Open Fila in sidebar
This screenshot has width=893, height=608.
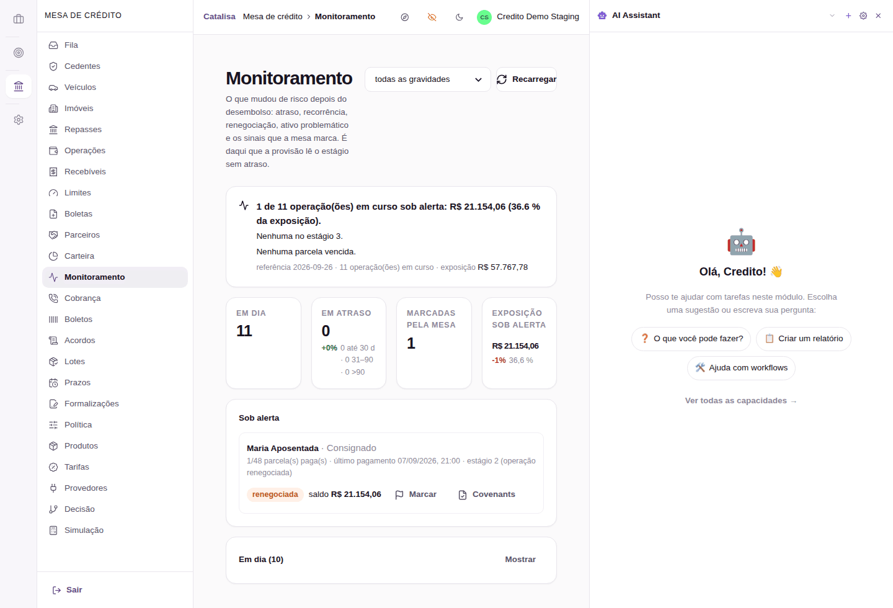tap(115, 45)
